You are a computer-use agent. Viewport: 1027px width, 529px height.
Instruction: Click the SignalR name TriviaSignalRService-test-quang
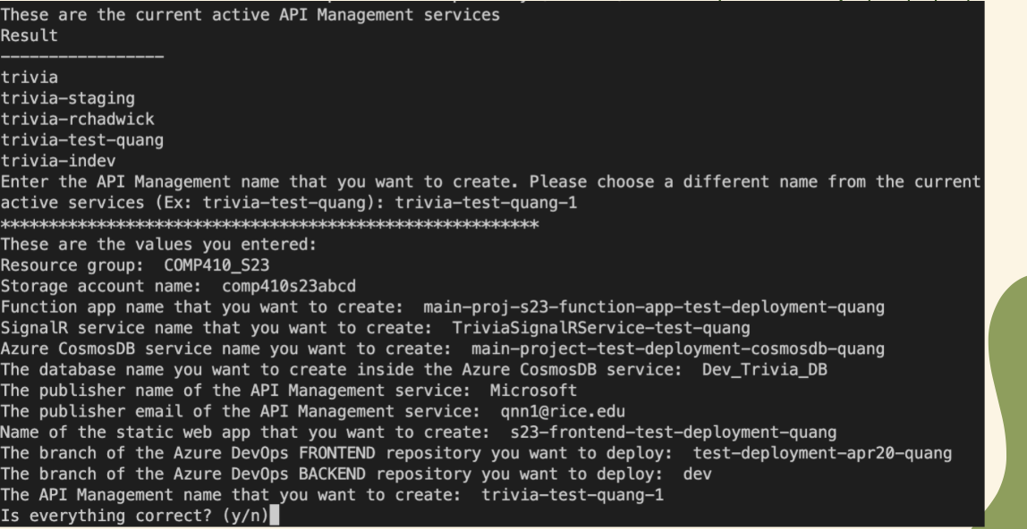pyautogui.click(x=601, y=328)
